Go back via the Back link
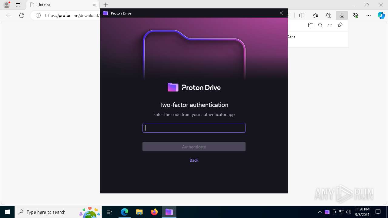The height and width of the screenshot is (218, 388). pyautogui.click(x=194, y=160)
